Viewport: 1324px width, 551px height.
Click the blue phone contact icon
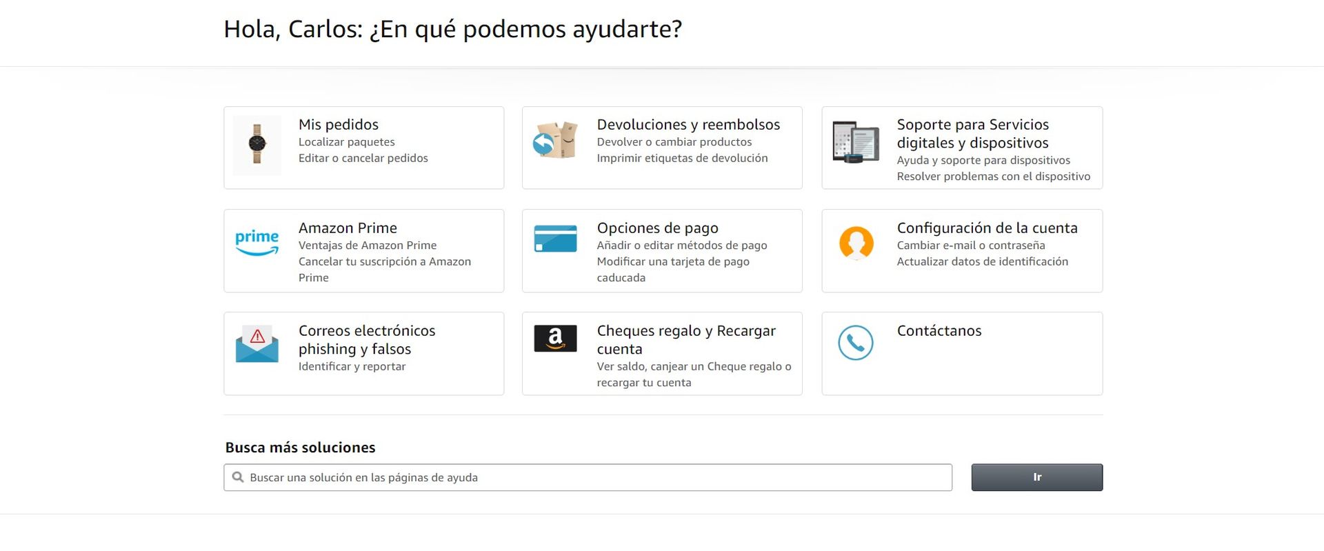click(x=856, y=343)
